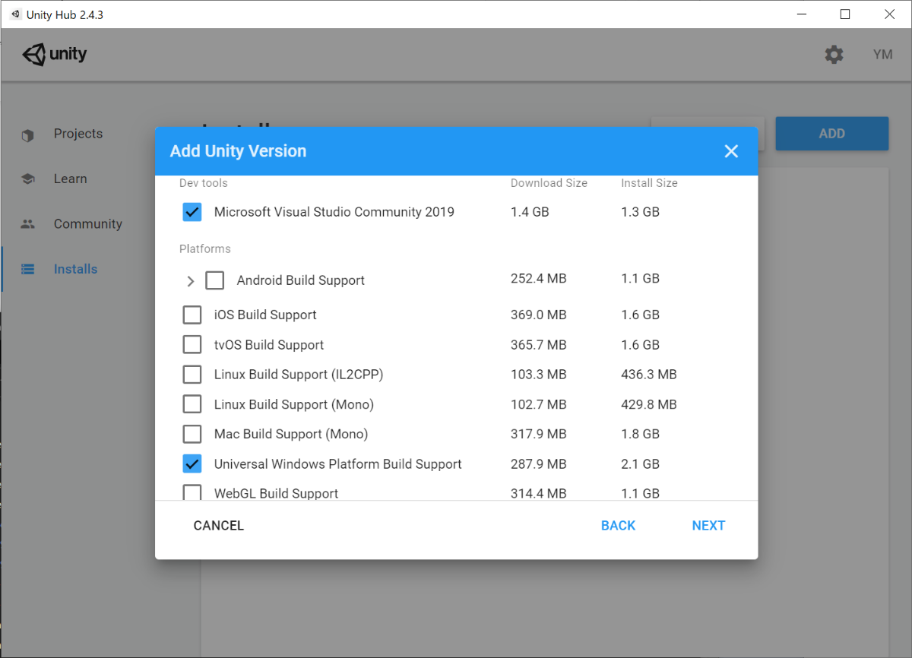Click 2.1 GB UWP install size
The width and height of the screenshot is (912, 658).
pos(640,463)
